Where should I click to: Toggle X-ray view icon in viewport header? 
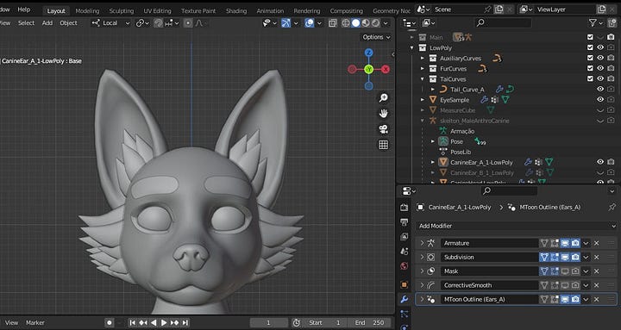pyautogui.click(x=333, y=23)
